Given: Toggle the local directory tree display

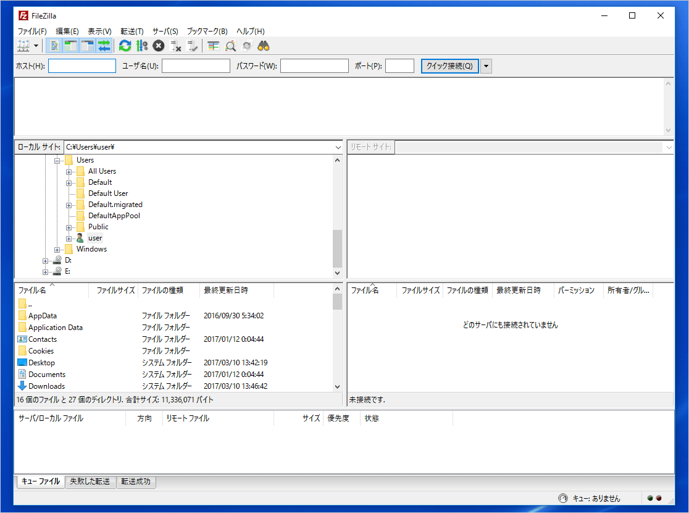Looking at the screenshot, I should click(x=71, y=46).
